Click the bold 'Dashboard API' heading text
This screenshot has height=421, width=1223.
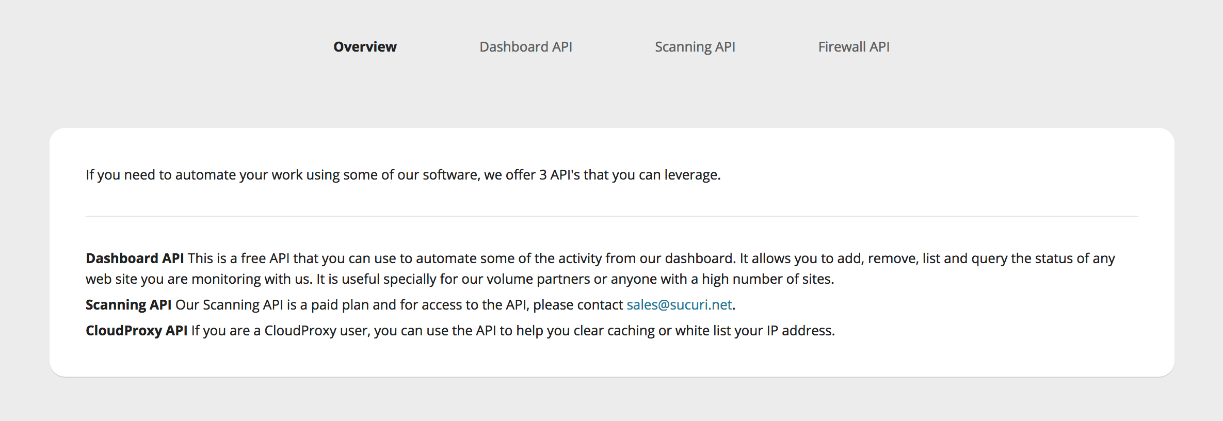click(135, 258)
